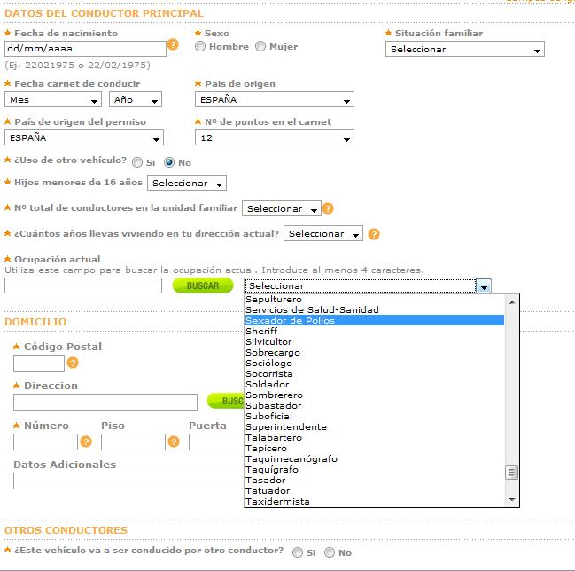This screenshot has height=571, width=575.
Task: Select Mujer radio button
Action: click(260, 47)
